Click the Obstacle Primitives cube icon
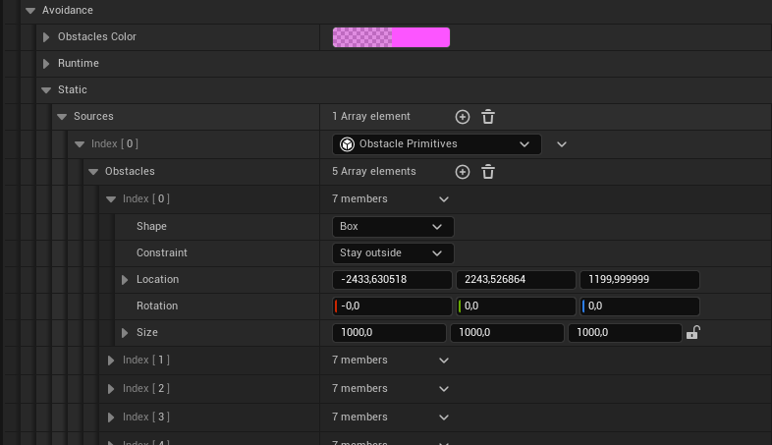Viewport: 772px width, 445px height. (347, 144)
